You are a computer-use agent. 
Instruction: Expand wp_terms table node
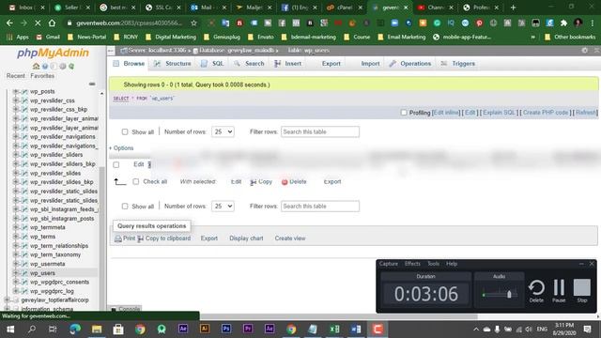pyautogui.click(x=16, y=237)
